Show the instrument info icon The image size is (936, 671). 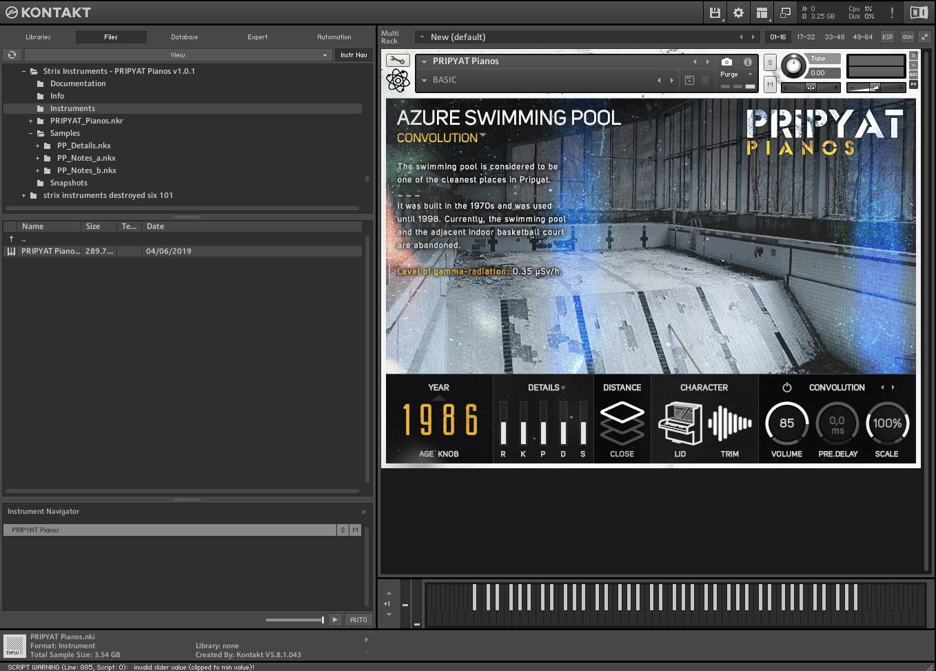tap(747, 62)
